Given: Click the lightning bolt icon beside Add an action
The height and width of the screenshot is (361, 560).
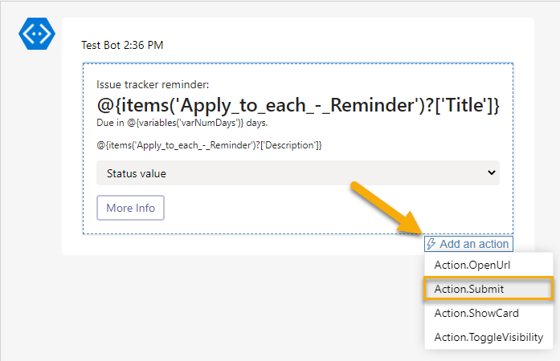Looking at the screenshot, I should click(432, 244).
